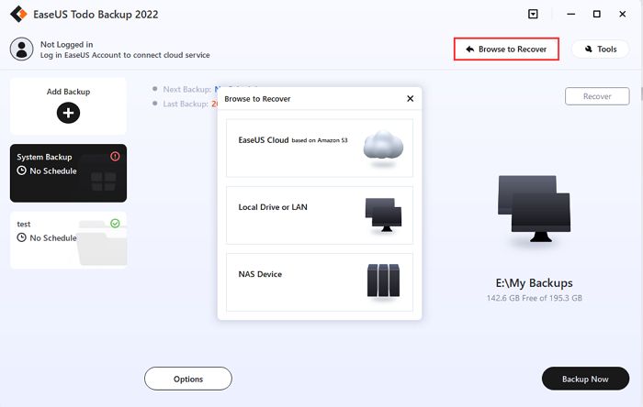Screen dimensions: 643x407
Task: Close the Browse to Recover dialog
Action: (410, 98)
